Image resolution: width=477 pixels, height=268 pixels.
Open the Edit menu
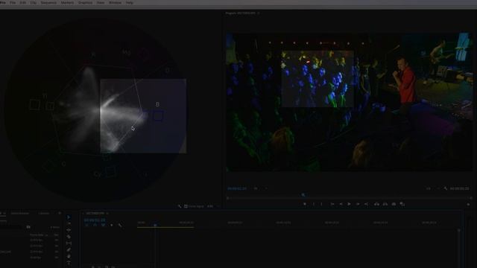coord(23,3)
